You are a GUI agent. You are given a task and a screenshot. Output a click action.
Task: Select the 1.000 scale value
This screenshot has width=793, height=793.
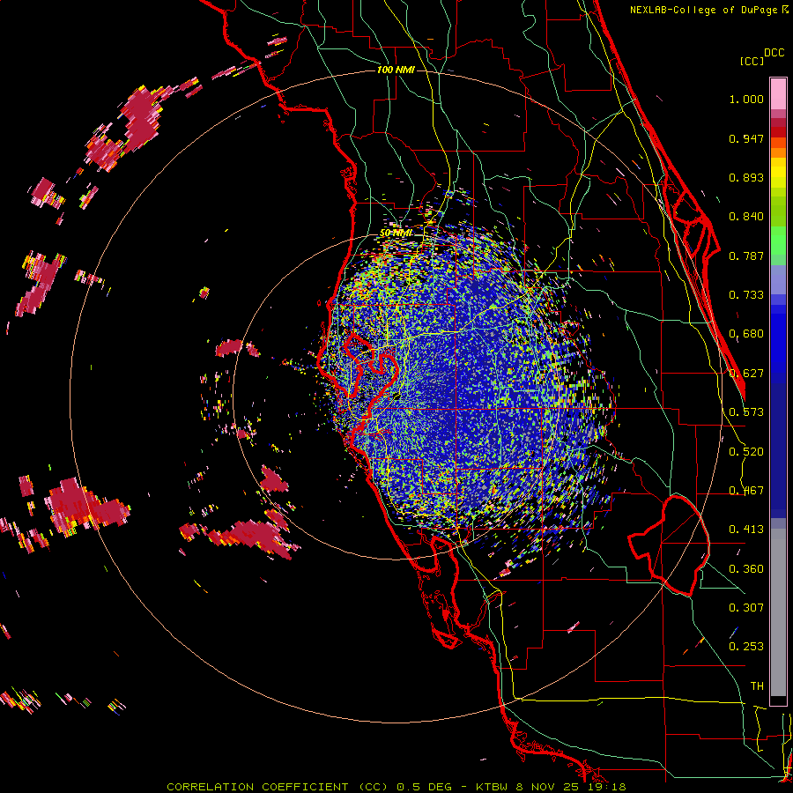(746, 99)
